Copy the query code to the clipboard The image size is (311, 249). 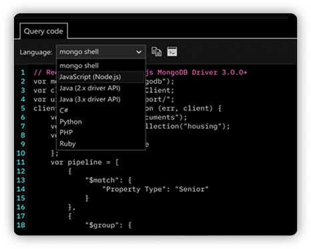coord(157,52)
